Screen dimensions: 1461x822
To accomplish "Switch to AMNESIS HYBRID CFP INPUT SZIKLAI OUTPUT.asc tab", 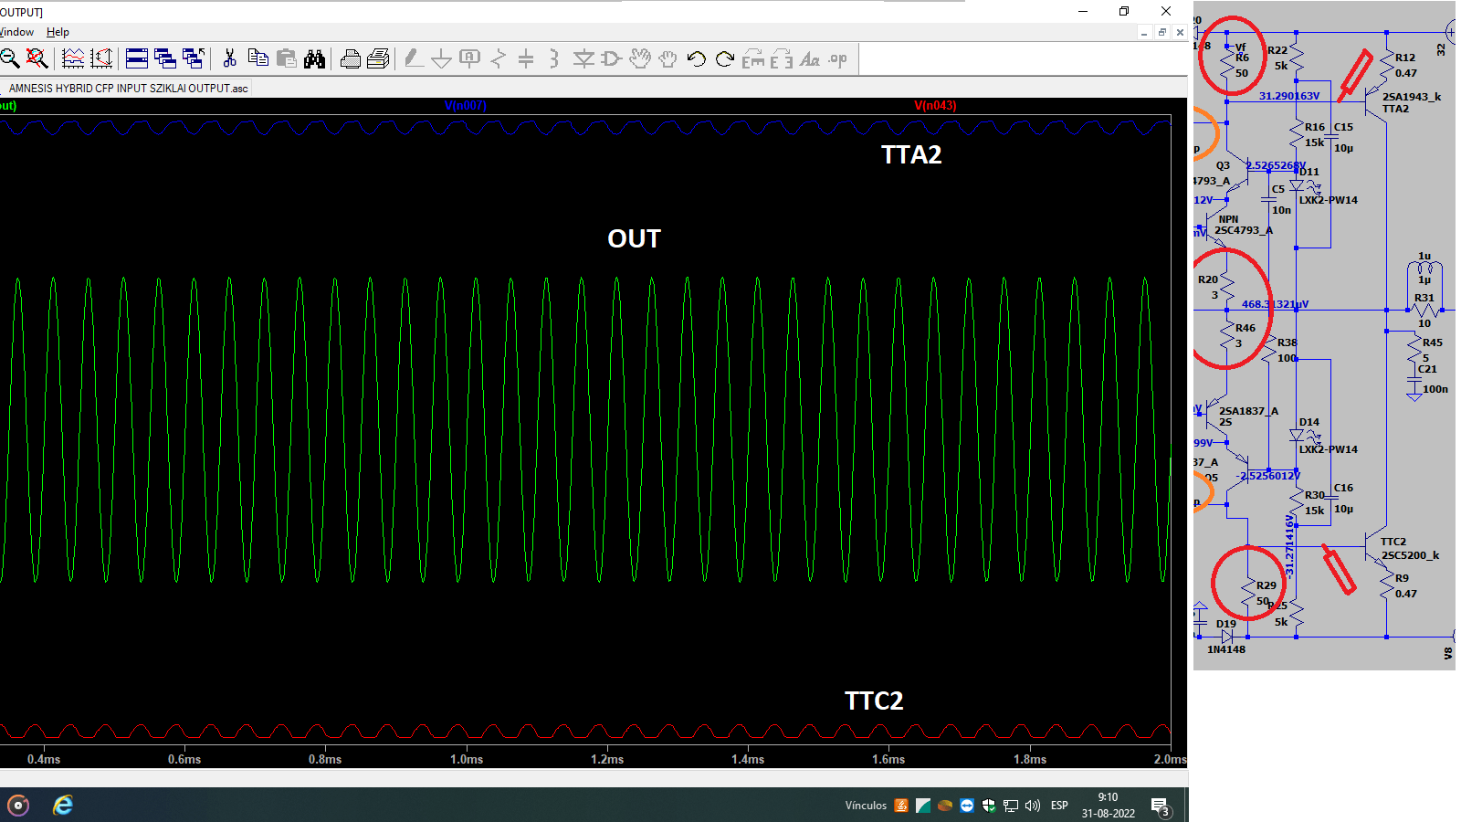I will tap(128, 89).
